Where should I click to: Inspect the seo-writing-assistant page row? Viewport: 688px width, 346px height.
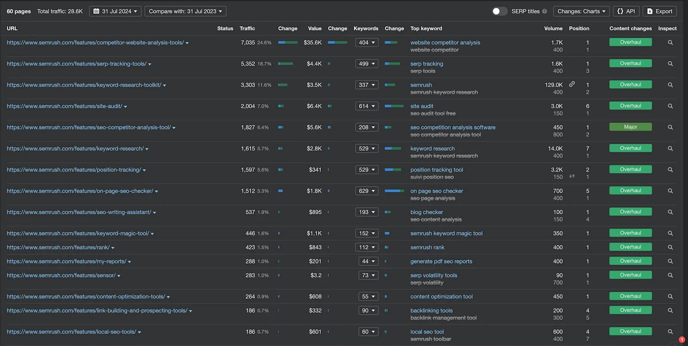coord(670,212)
